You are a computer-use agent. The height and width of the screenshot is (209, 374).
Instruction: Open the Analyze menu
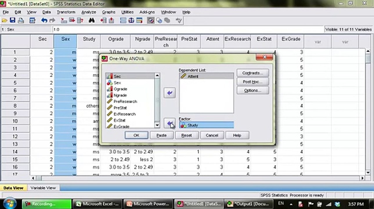pyautogui.click(x=88, y=12)
